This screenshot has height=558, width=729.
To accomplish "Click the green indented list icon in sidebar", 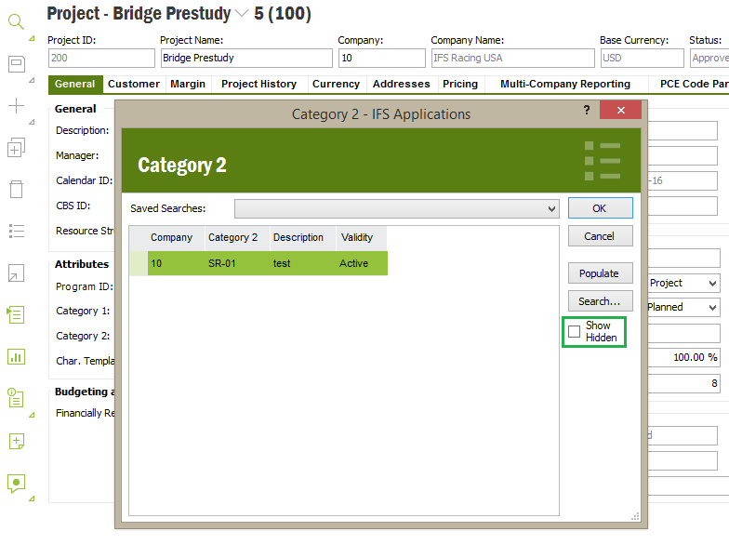I will tap(17, 314).
